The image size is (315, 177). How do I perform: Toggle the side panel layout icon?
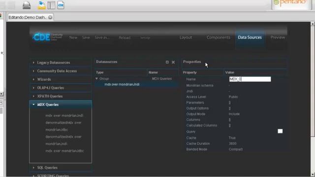(51, 5)
